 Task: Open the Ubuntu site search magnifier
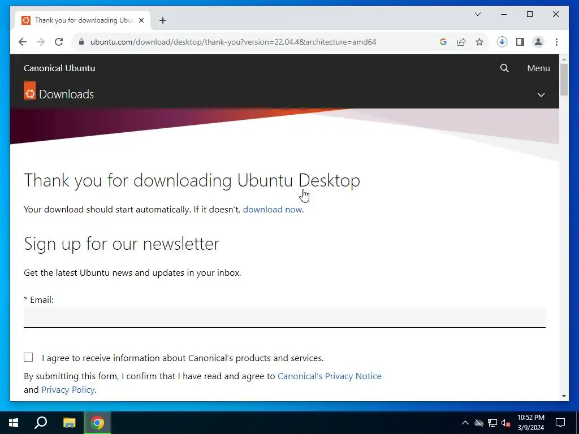point(504,68)
